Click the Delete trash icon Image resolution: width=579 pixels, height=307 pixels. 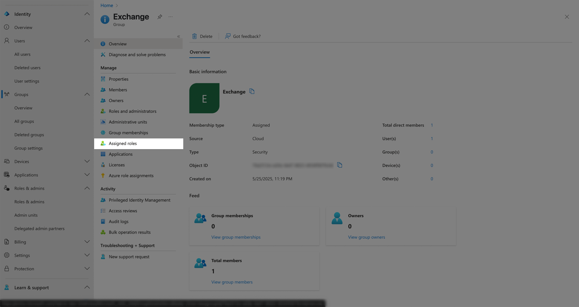(194, 36)
